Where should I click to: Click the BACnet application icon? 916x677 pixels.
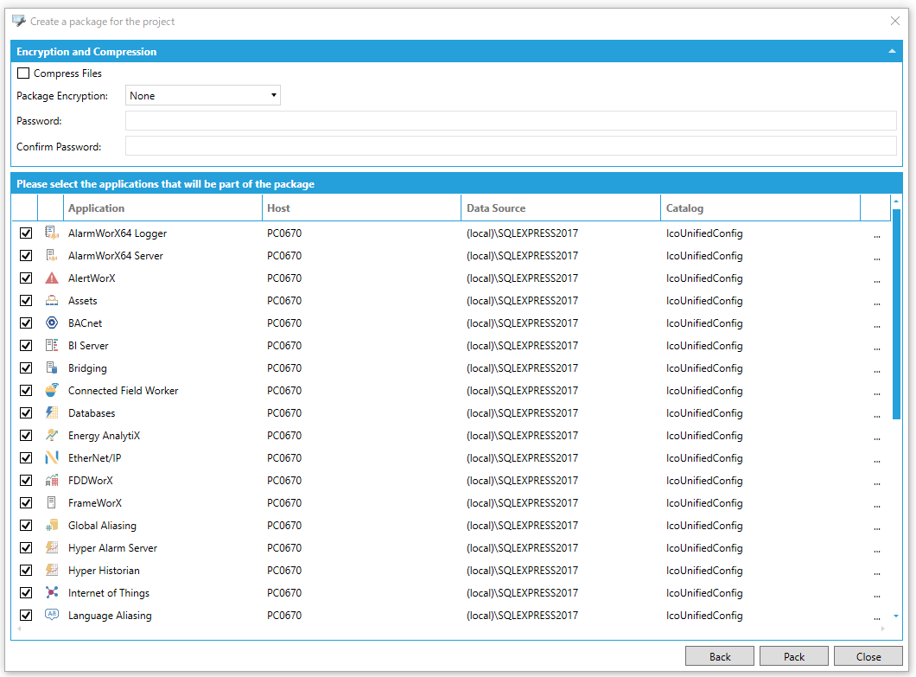52,323
